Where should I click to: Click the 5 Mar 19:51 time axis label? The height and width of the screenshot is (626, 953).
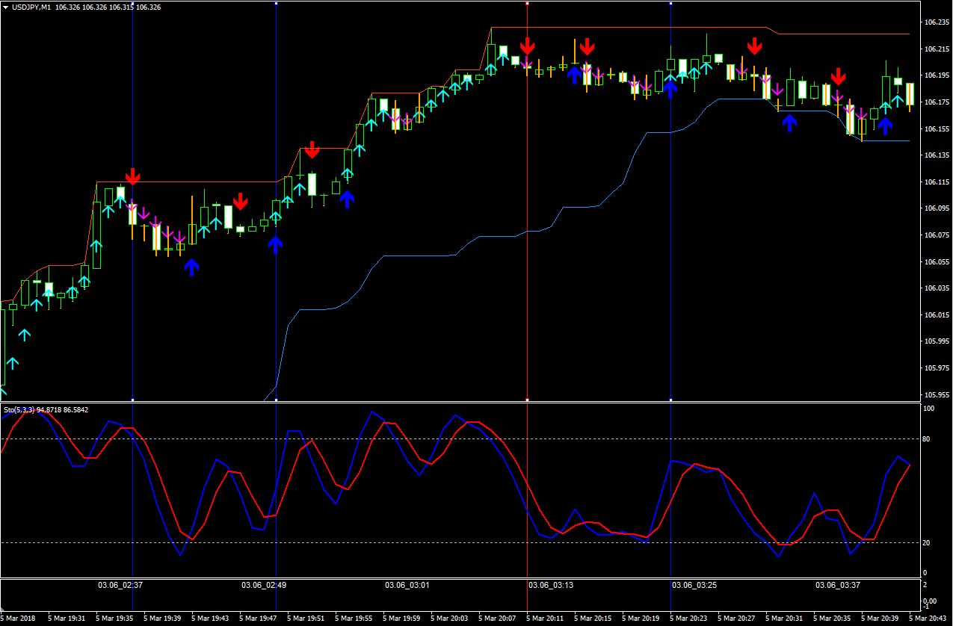point(306,619)
